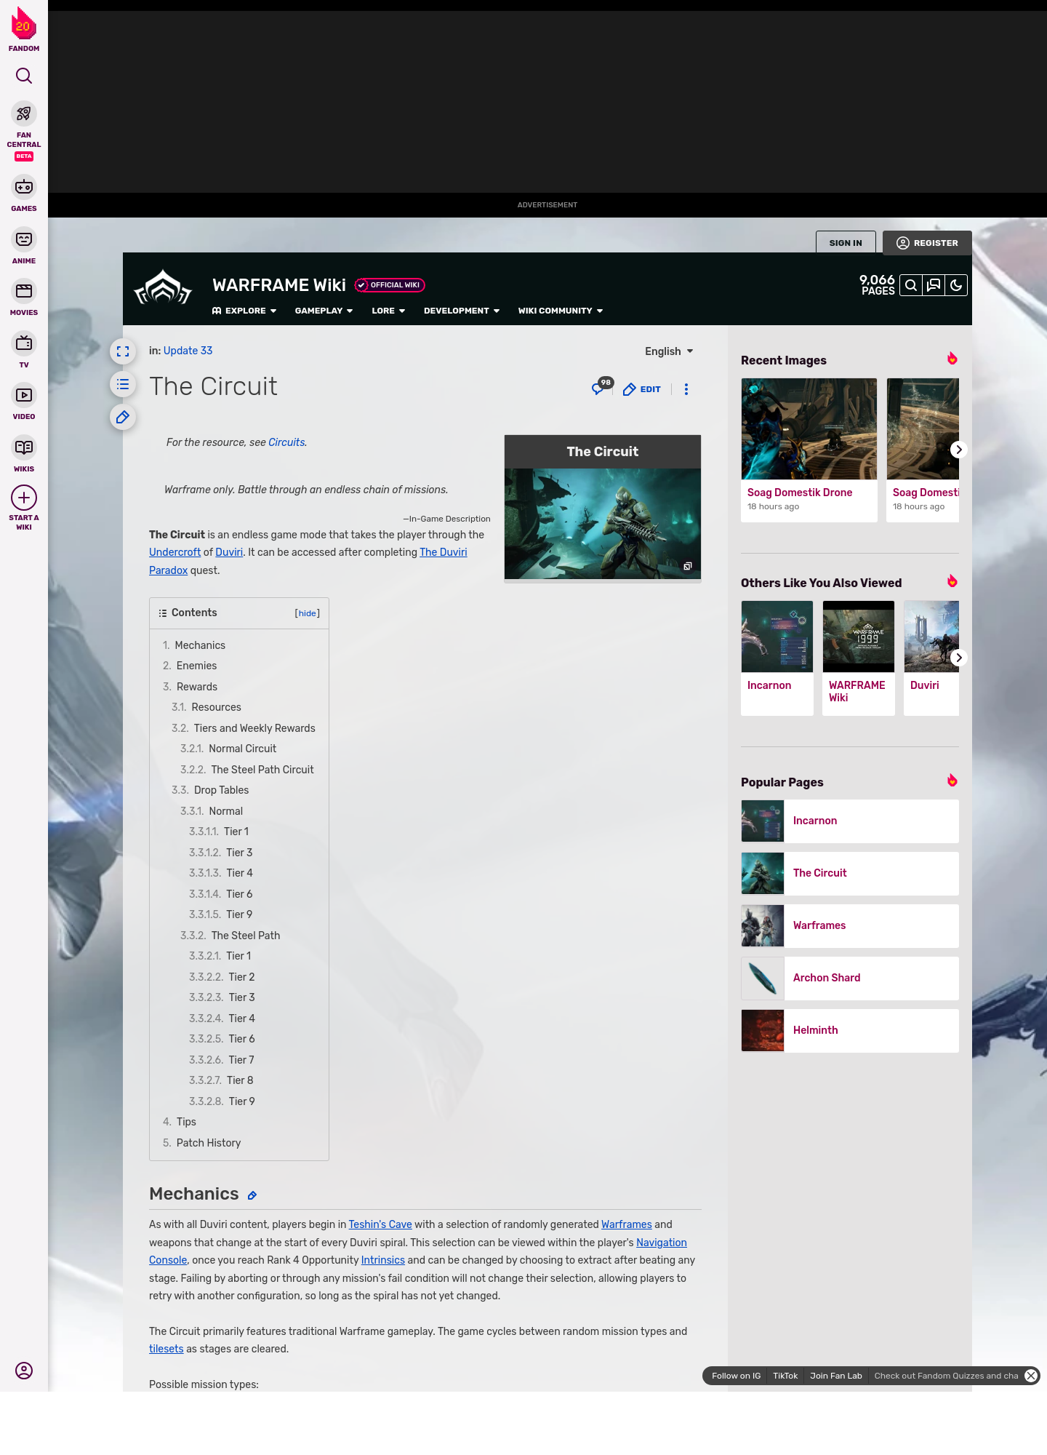Open Warframes popular page

850,926
